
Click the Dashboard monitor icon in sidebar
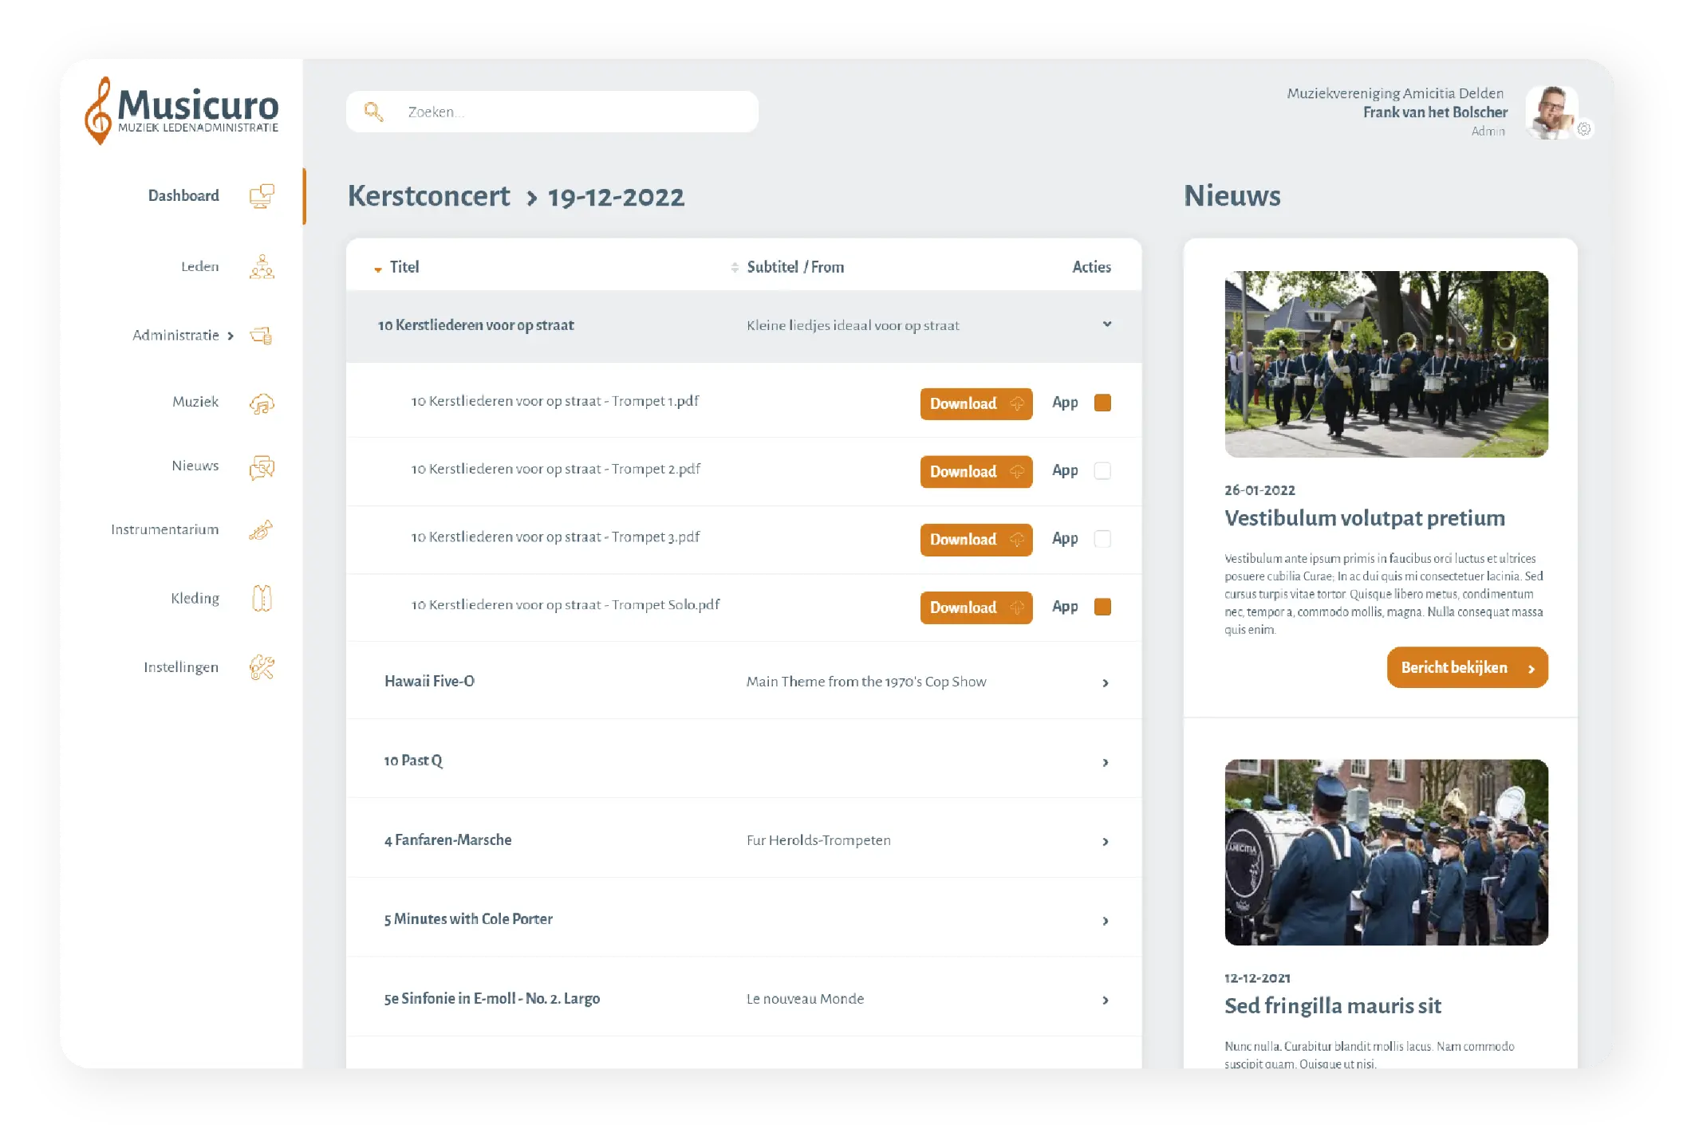[262, 196]
